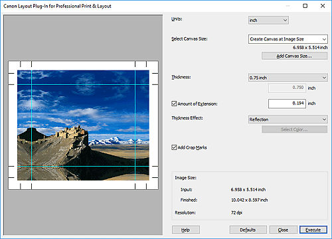Expand the Select Canvas Size dropdown
The image size is (332, 239).
click(x=288, y=39)
